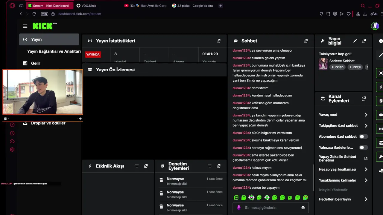Take a snapshot with capture icon
Image resolution: width=383 pixels, height=215 pixels.
328,14
